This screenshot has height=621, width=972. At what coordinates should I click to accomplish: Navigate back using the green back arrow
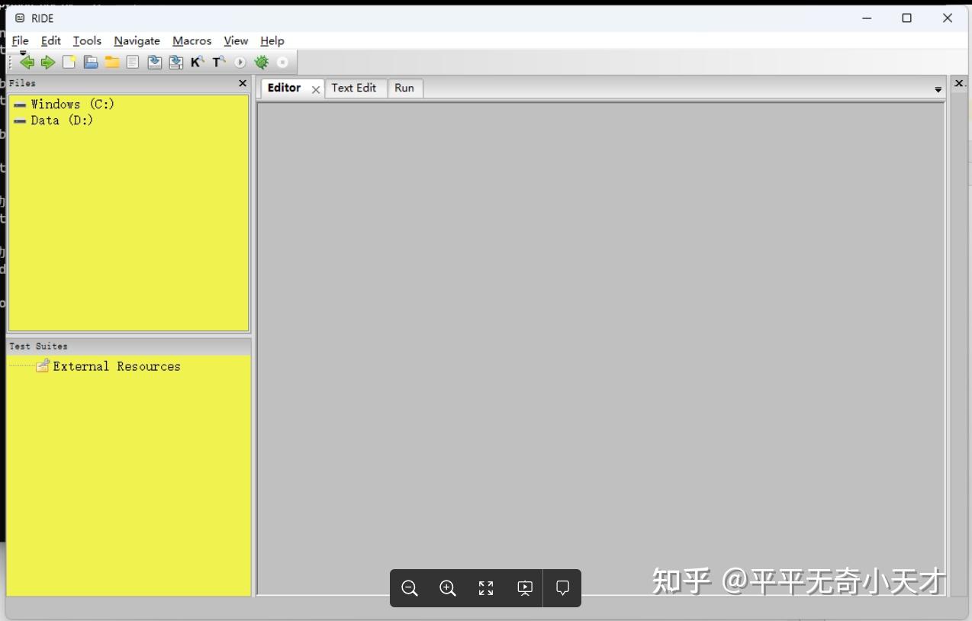pyautogui.click(x=27, y=62)
